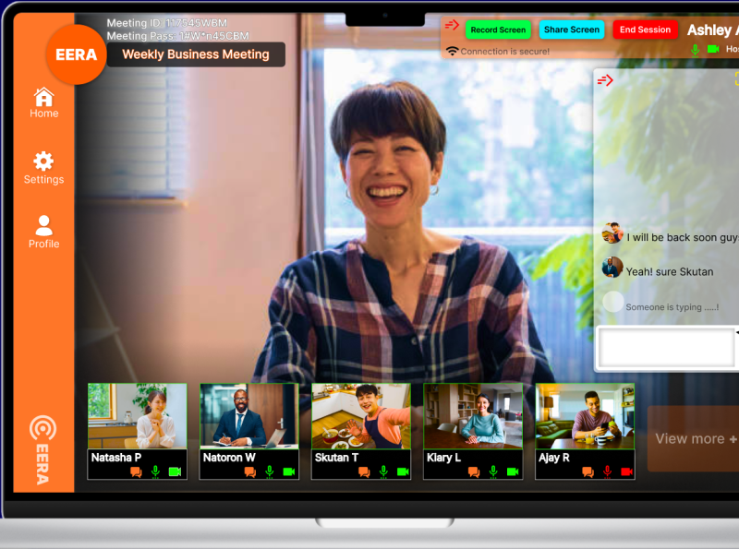
Task: Click the host's microphone icon near Ashley
Action: tap(695, 50)
